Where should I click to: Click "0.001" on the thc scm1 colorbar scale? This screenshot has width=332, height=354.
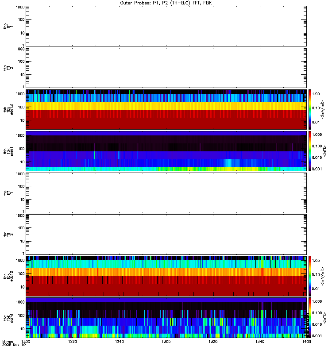click(317, 336)
